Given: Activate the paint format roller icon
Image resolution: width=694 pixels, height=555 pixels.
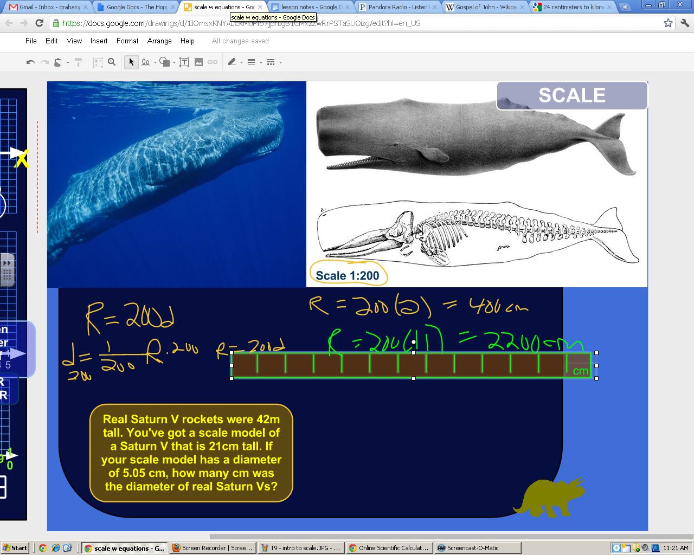Looking at the screenshot, I should 79,62.
